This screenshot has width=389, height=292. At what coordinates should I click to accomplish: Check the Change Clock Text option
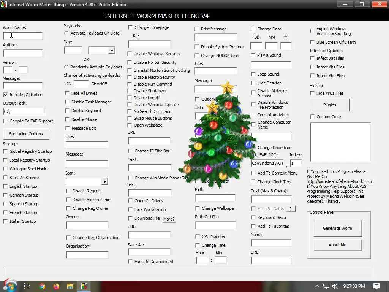[x=253, y=182]
